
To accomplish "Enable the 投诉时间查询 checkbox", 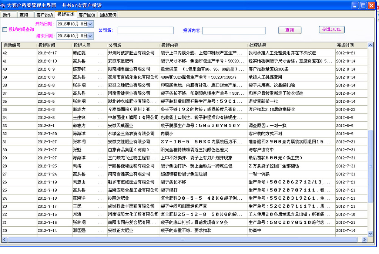I will [x=5, y=30].
